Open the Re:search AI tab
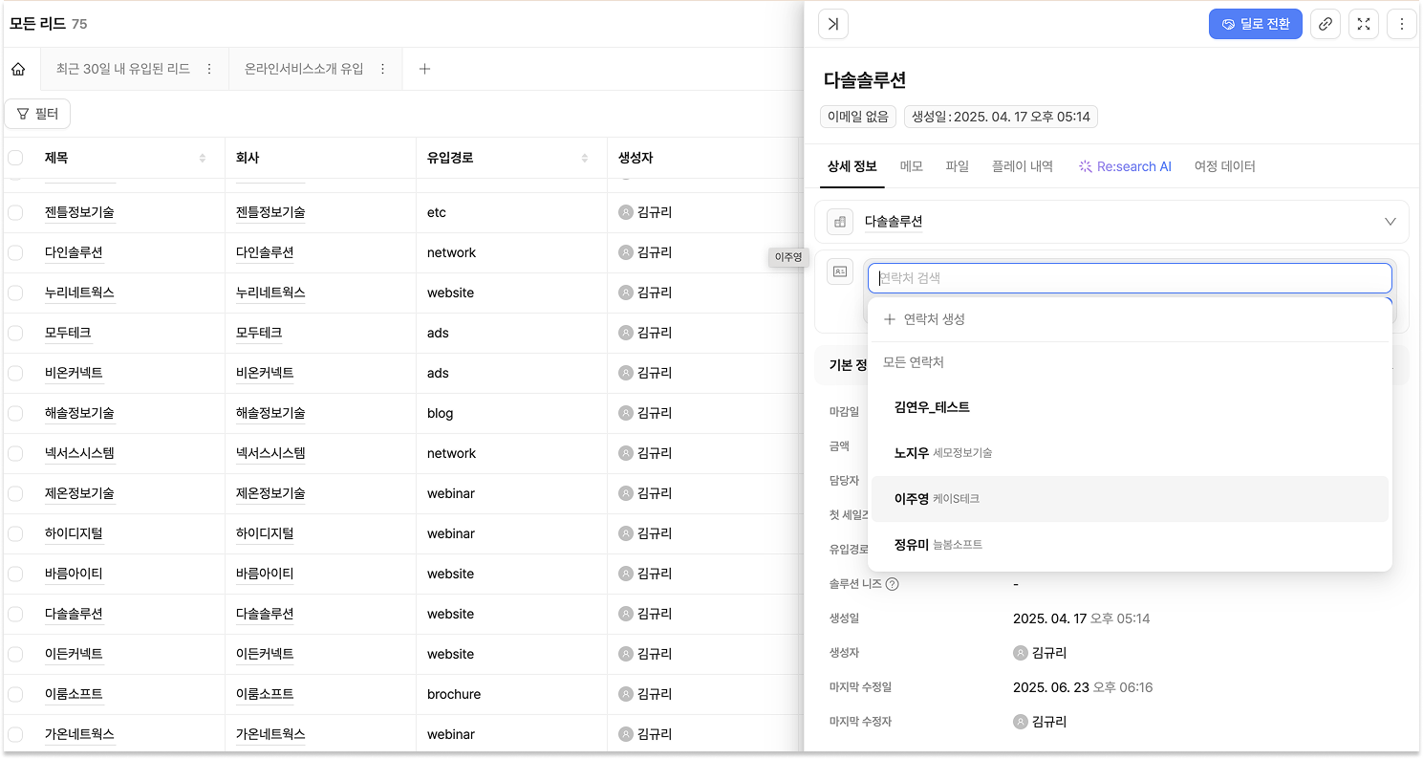This screenshot has width=1423, height=759. coord(1125,166)
